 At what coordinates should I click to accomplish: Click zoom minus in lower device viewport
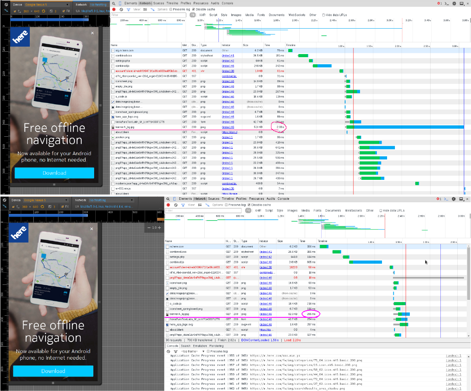coord(149,228)
